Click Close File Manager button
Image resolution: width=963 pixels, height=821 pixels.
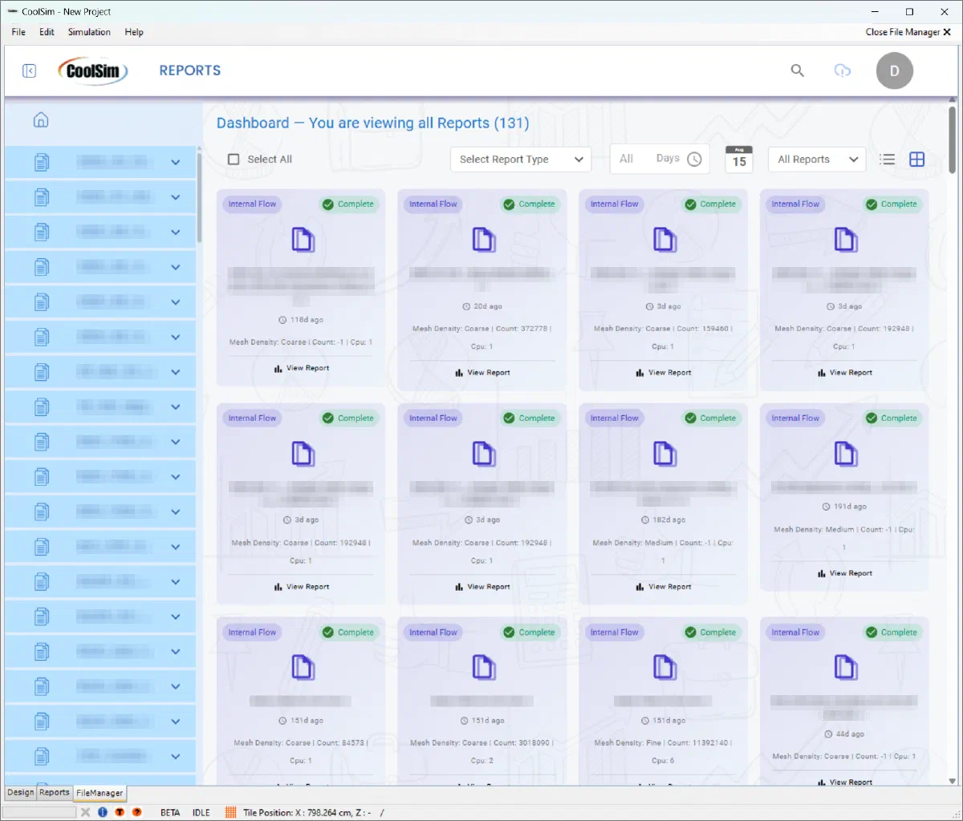[908, 32]
